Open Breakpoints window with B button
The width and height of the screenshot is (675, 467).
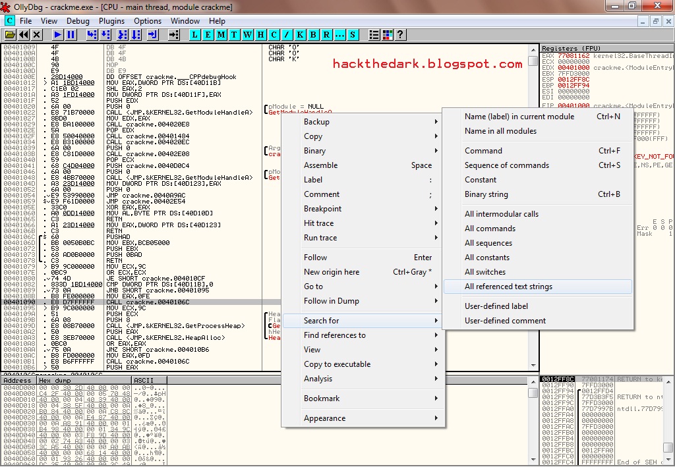pyautogui.click(x=313, y=35)
